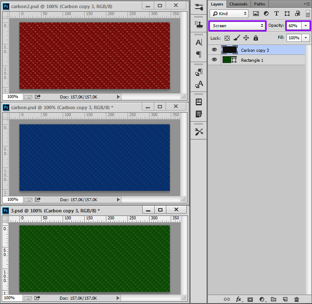The image size is (312, 304).
Task: Delete layer using the trash icon
Action: click(x=296, y=299)
